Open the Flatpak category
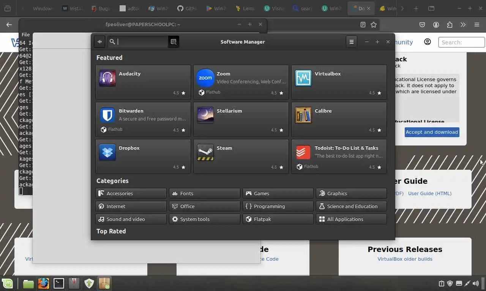This screenshot has width=486, height=291. coord(278,219)
